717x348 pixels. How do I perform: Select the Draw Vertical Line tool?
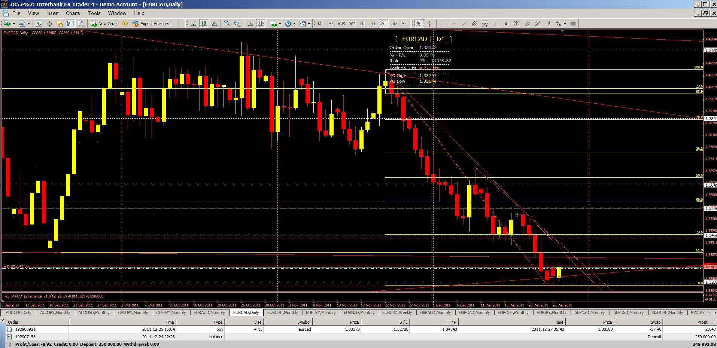443,24
